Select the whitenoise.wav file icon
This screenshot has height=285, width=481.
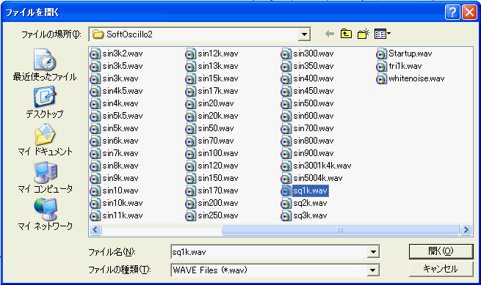click(381, 79)
